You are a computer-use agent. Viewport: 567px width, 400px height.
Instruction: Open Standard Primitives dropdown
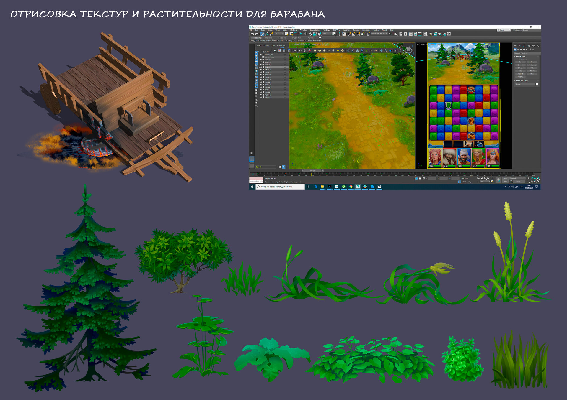[x=527, y=53]
